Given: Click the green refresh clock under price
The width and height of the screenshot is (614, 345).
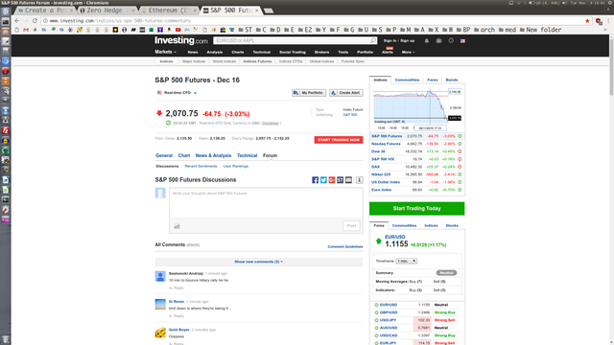Looking at the screenshot, I should [169, 123].
